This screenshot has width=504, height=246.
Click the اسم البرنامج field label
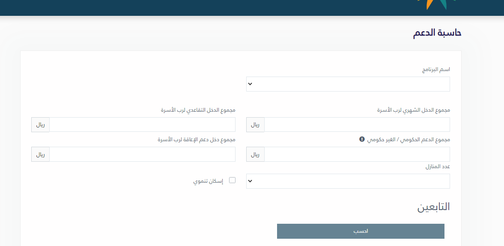pyautogui.click(x=436, y=69)
